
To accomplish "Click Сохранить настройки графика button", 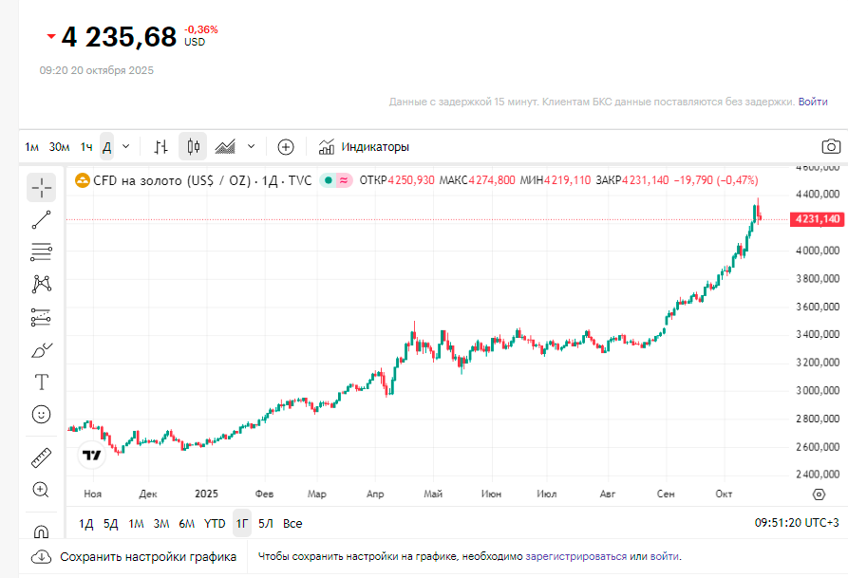I will [135, 557].
